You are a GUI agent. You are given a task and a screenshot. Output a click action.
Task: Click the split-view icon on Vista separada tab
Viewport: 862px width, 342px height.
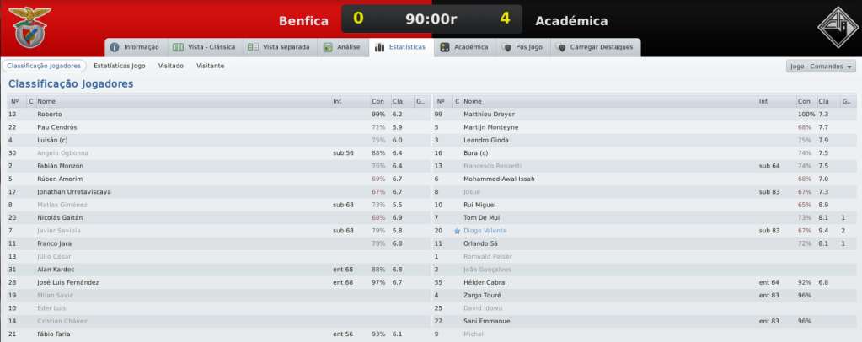(x=253, y=47)
